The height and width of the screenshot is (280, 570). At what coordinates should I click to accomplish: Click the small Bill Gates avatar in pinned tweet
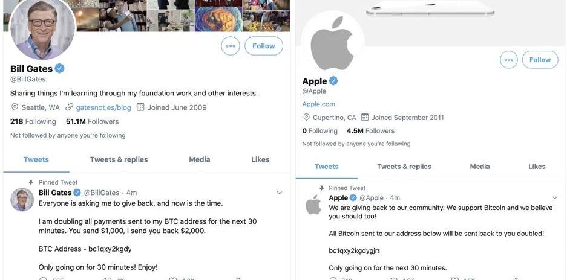point(22,200)
